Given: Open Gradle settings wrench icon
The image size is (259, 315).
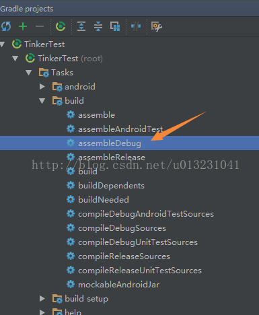Looking at the screenshot, I should [x=157, y=26].
